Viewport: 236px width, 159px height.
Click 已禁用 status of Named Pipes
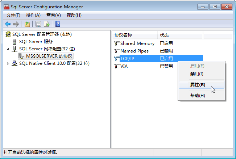click(166, 51)
